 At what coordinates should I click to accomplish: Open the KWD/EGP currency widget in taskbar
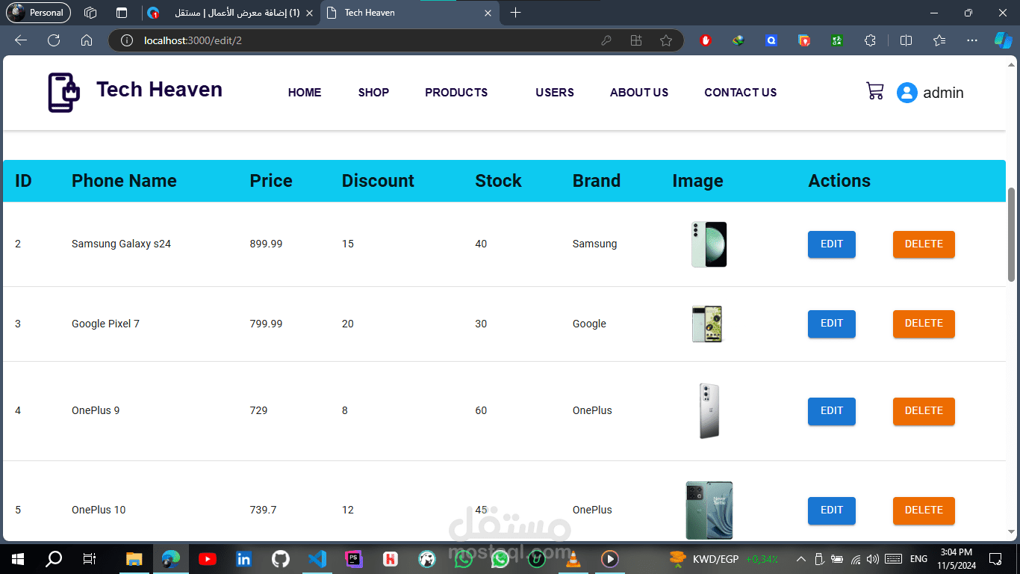(x=723, y=558)
